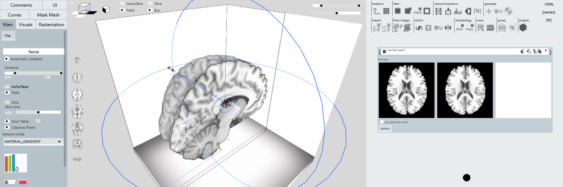563x187 pixels.
Task: Click the group stacked layers icon
Action: (502, 28)
